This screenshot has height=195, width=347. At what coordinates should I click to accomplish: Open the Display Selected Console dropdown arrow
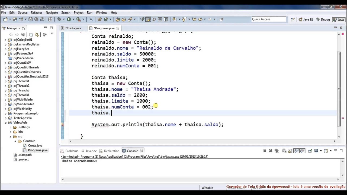click(x=321, y=151)
